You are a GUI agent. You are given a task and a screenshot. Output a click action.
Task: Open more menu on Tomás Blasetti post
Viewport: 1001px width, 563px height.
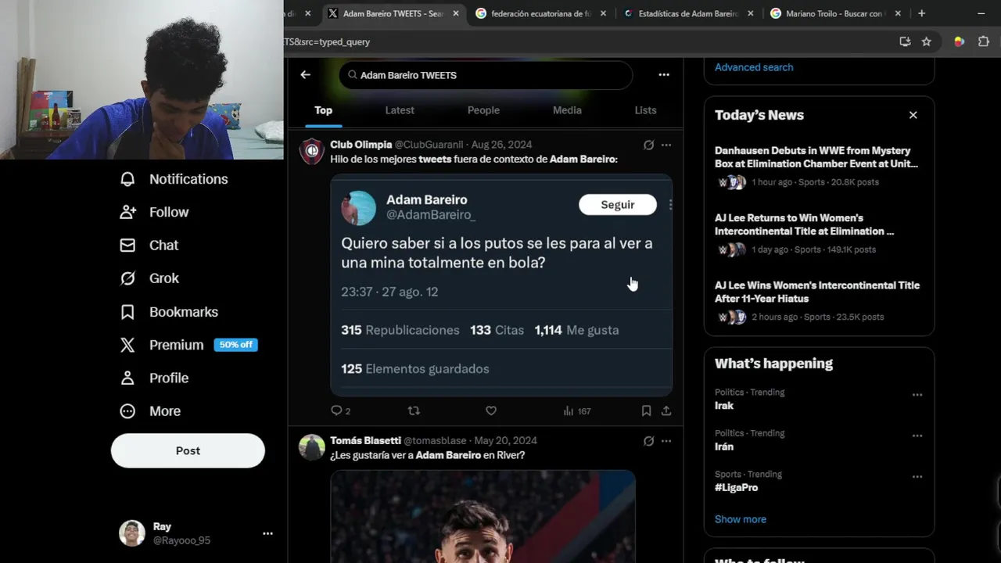tap(666, 441)
